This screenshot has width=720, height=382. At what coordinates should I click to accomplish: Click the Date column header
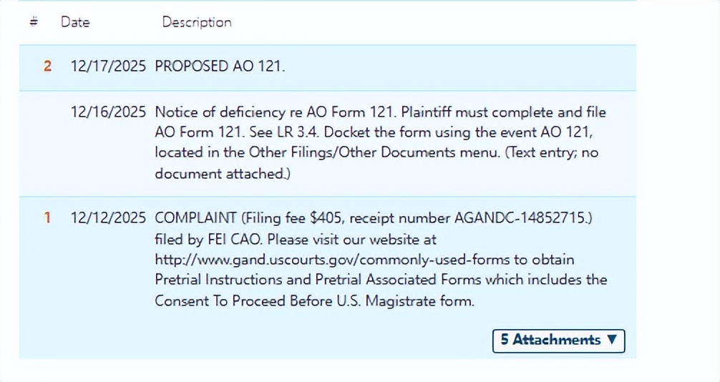[75, 22]
